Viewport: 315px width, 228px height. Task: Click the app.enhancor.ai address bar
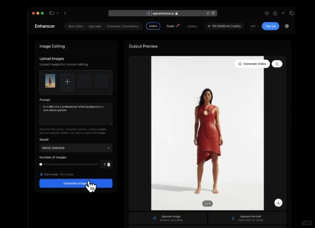coord(163,13)
